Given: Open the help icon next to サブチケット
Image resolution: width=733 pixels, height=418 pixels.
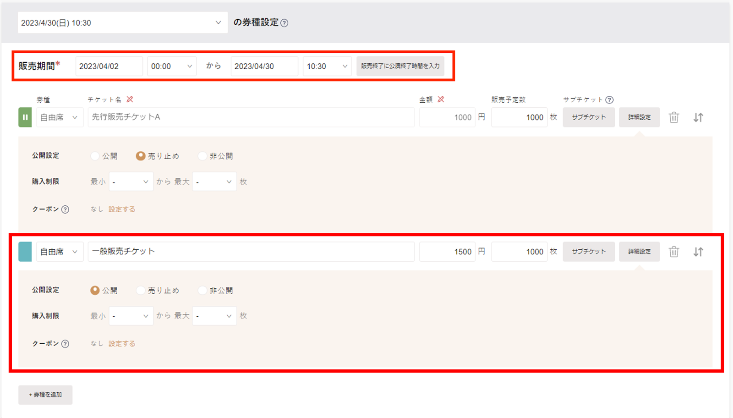Looking at the screenshot, I should click(609, 99).
